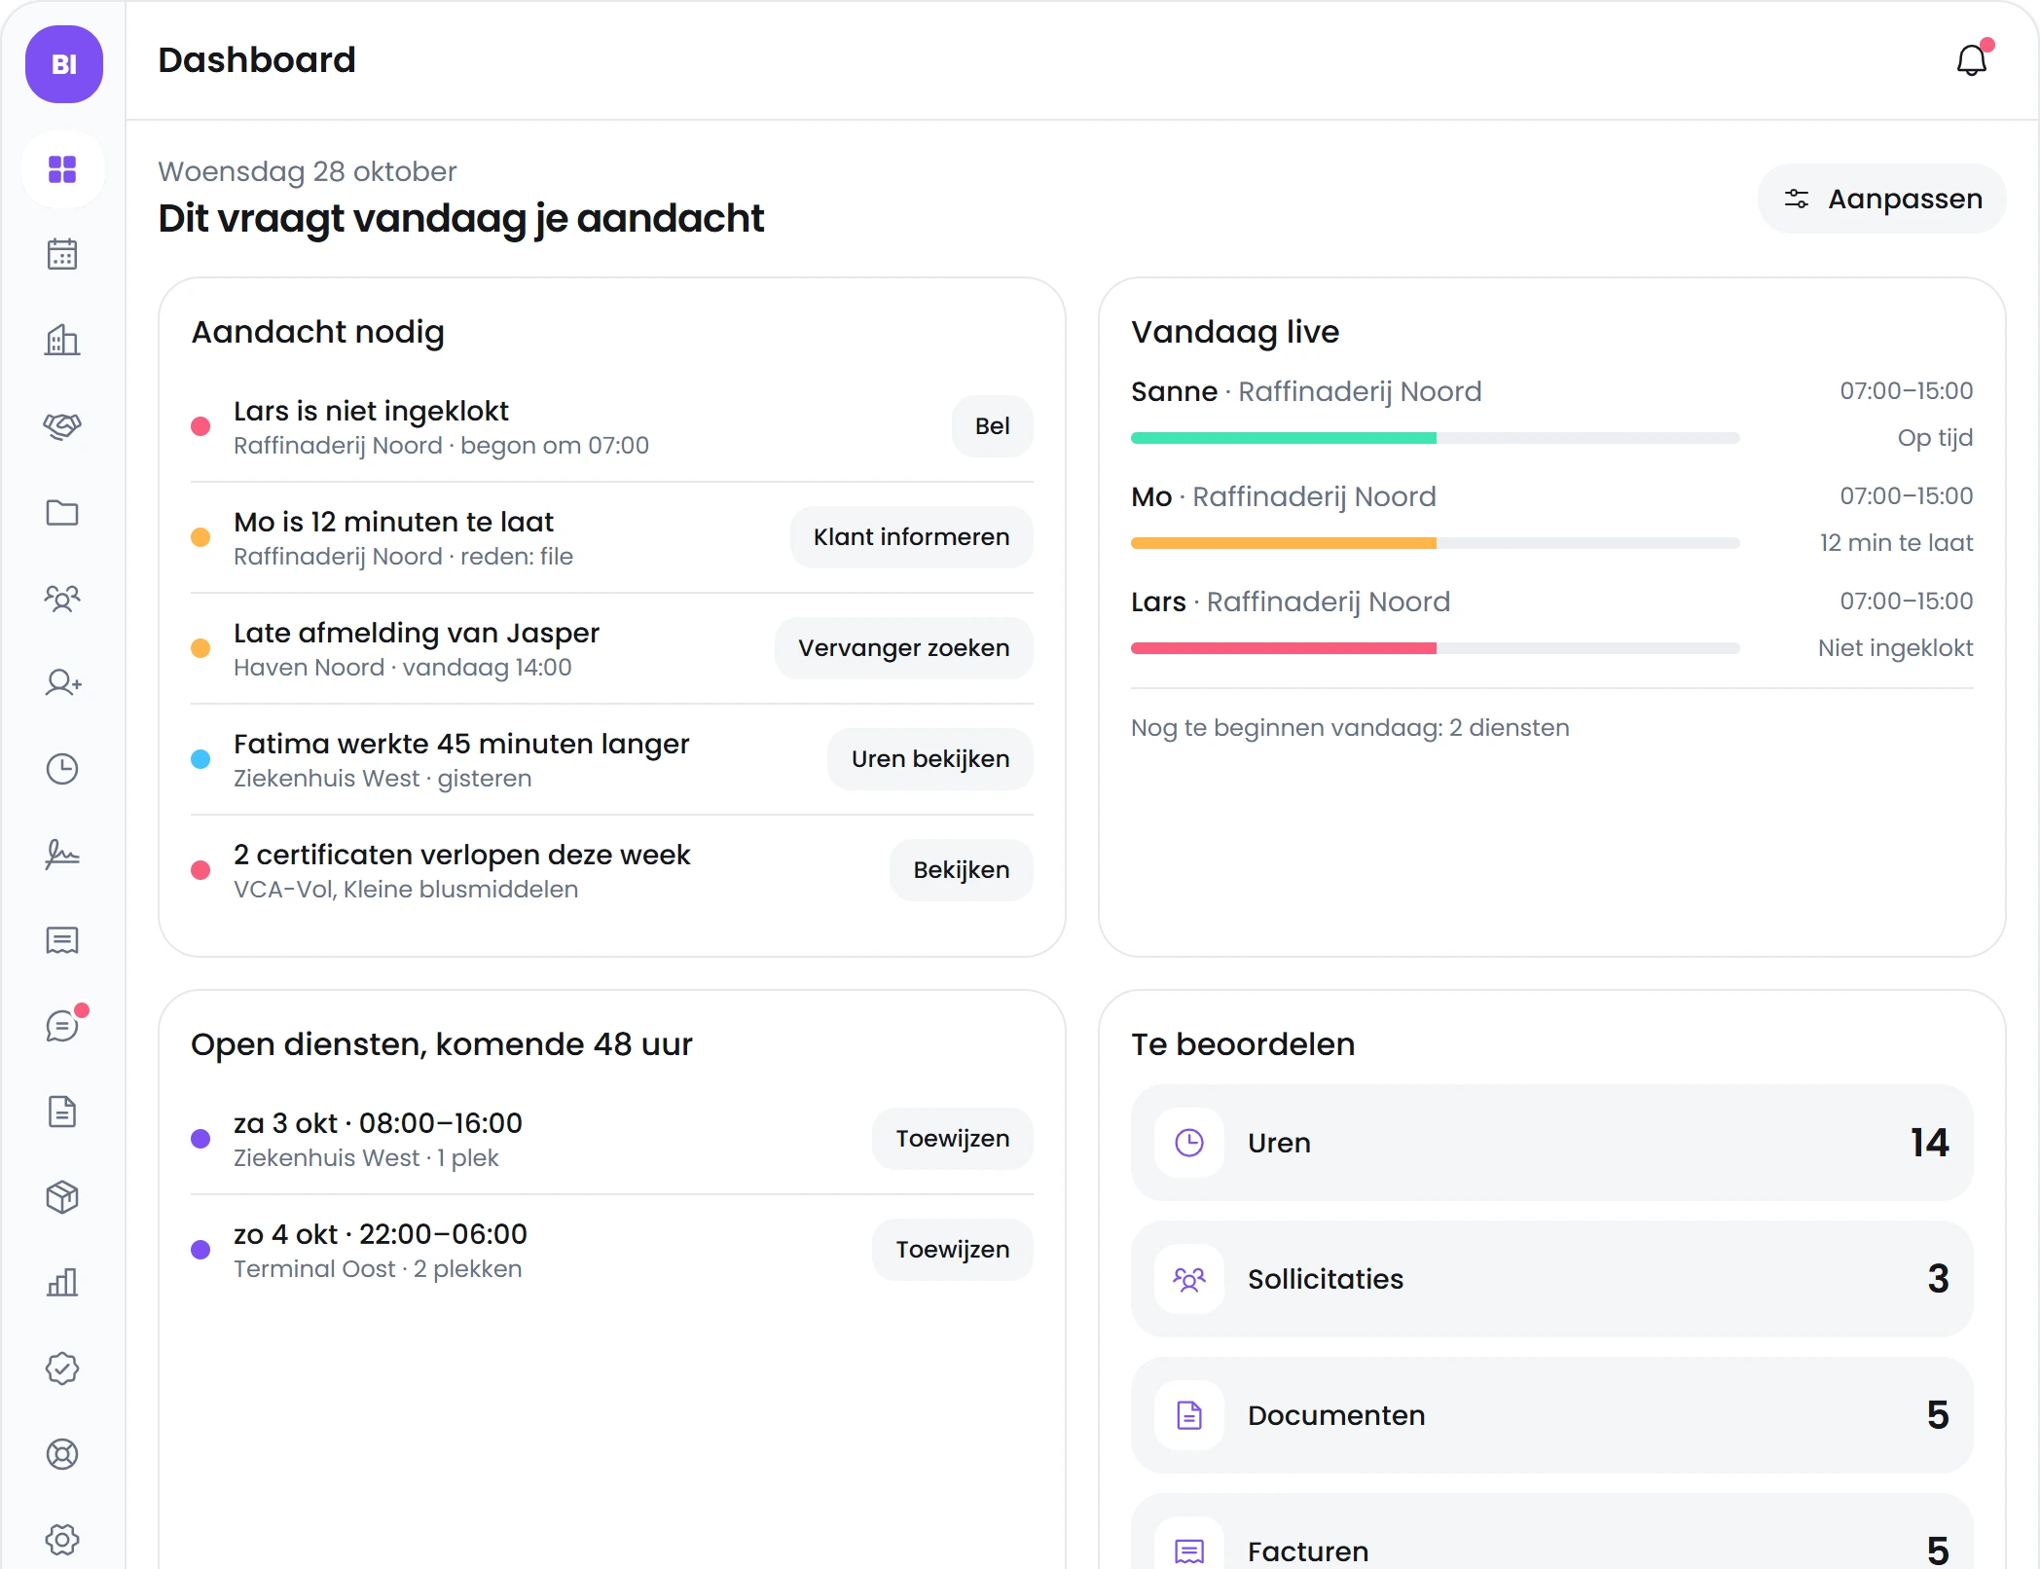Viewport: 2040px width, 1569px height.
Task: Open the Documenten review card
Action: [x=1551, y=1415]
